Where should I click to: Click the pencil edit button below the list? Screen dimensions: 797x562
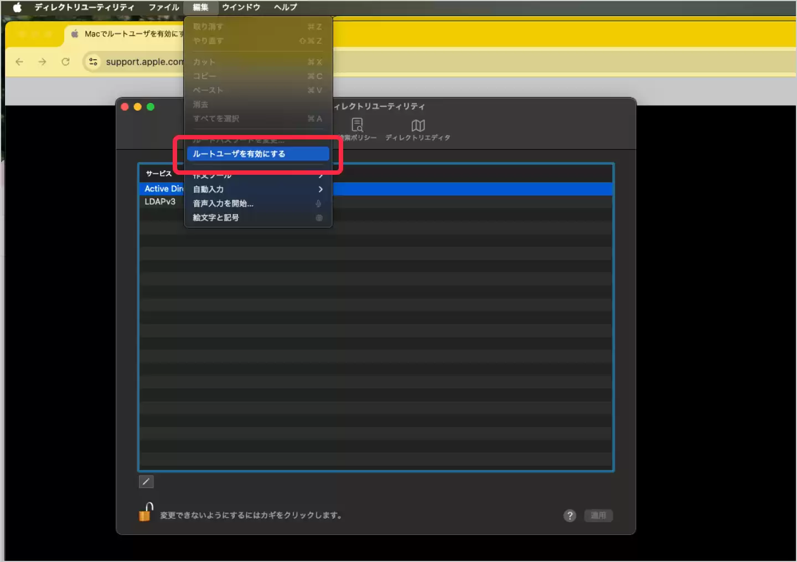pos(146,482)
